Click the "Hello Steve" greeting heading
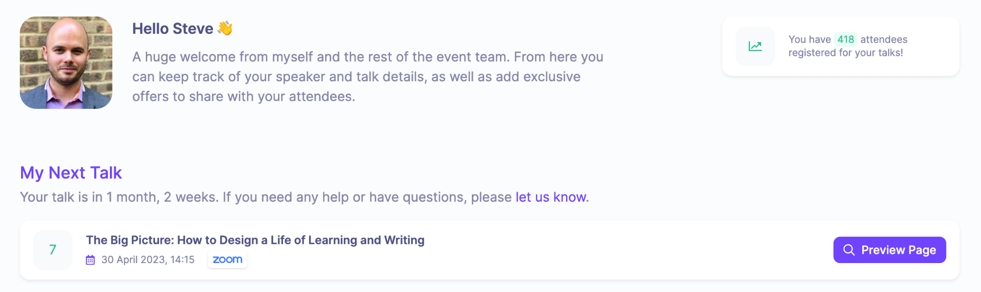981x292 pixels. pyautogui.click(x=173, y=28)
